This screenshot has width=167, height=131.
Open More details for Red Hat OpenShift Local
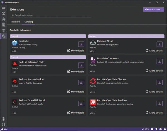[76, 112]
